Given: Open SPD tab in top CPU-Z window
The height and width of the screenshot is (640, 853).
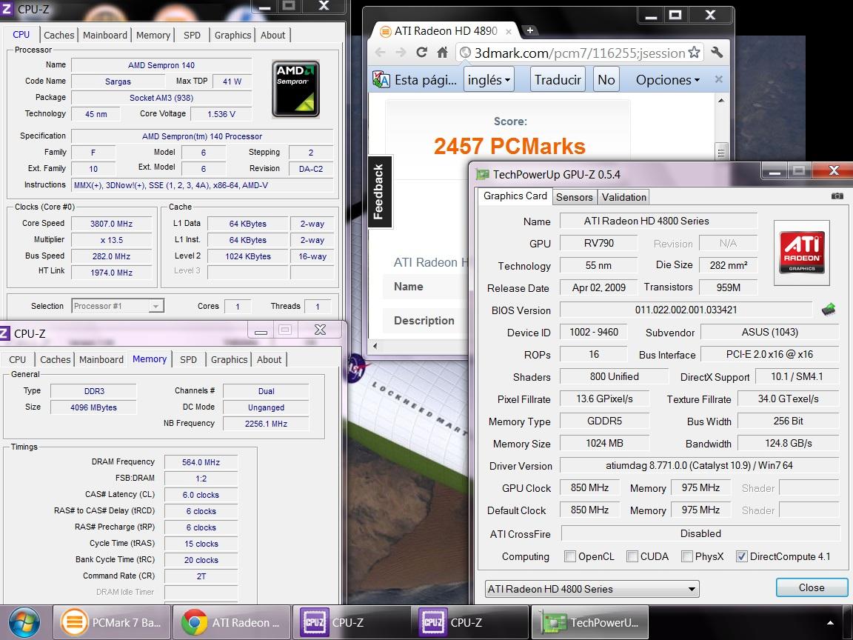Looking at the screenshot, I should [x=192, y=35].
